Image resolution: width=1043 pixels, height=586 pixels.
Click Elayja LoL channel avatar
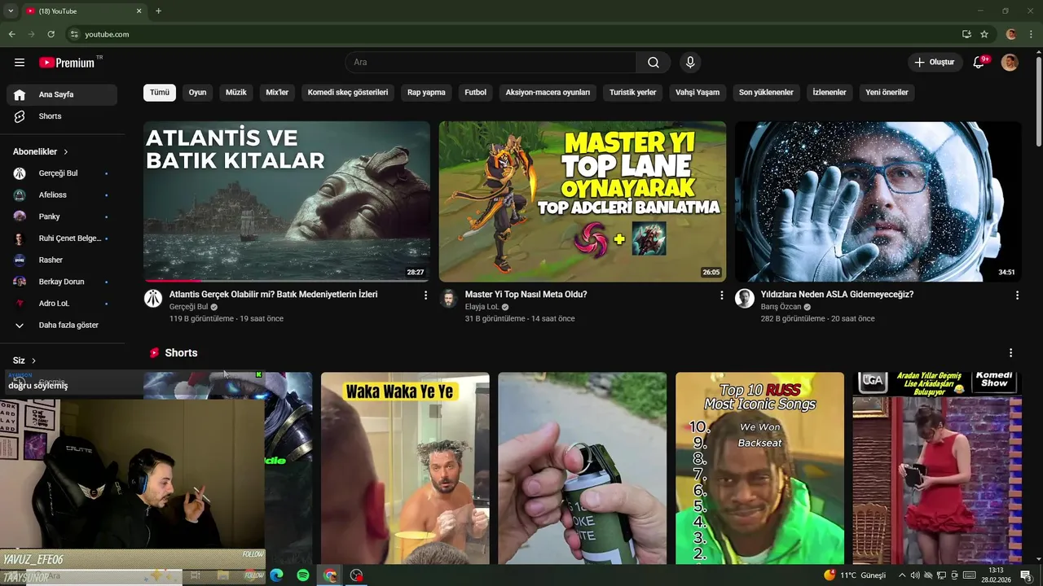pyautogui.click(x=449, y=298)
